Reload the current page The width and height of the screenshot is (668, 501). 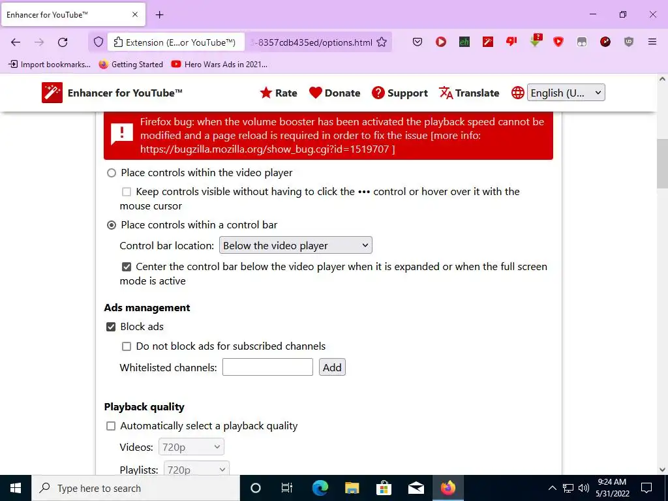coord(63,42)
